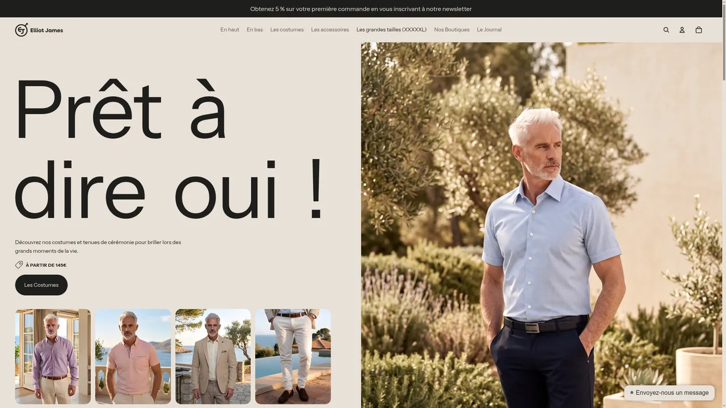Select the beige blazer thumbnail

coord(213,356)
